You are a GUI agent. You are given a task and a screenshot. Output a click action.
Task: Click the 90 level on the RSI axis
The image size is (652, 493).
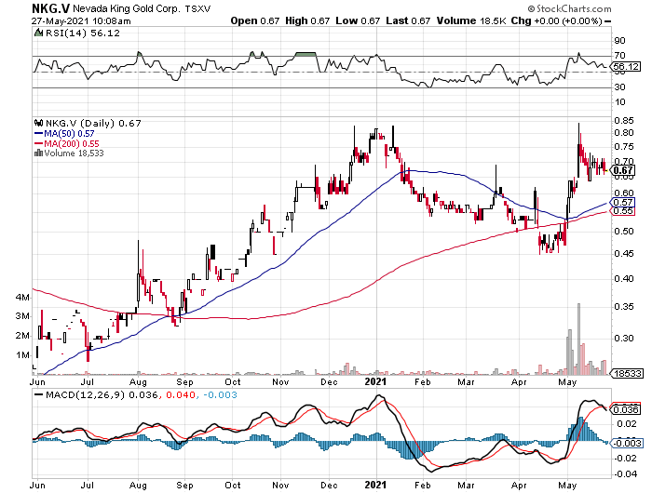[619, 41]
